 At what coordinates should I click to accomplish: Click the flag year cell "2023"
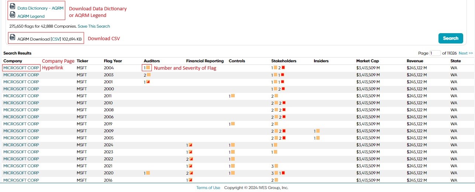[109, 152]
